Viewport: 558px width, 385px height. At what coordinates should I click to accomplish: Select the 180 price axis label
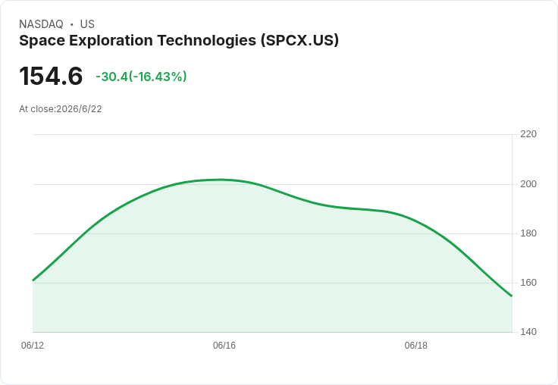click(528, 233)
